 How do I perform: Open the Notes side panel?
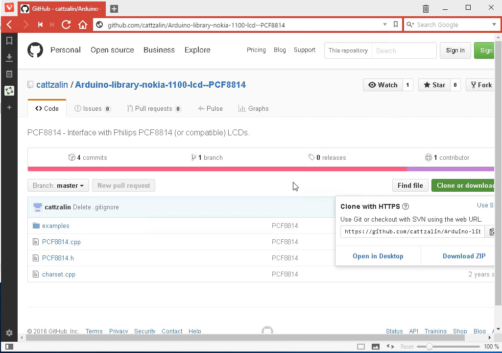pyautogui.click(x=9, y=74)
